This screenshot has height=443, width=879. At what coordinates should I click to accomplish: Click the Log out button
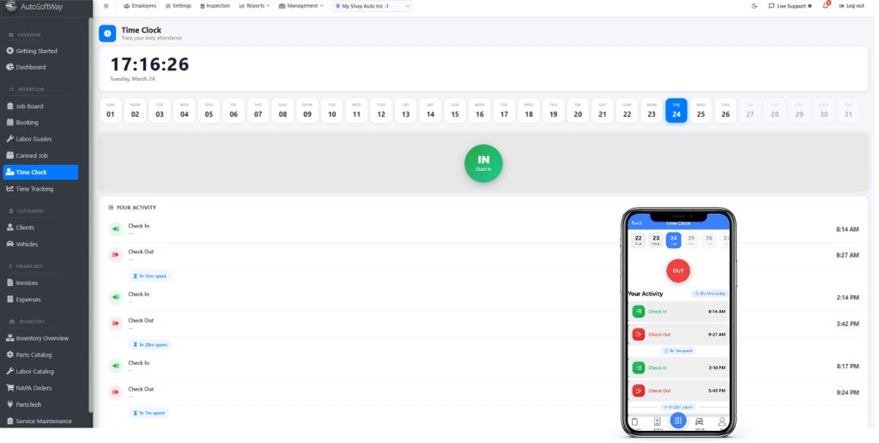pyautogui.click(x=851, y=6)
